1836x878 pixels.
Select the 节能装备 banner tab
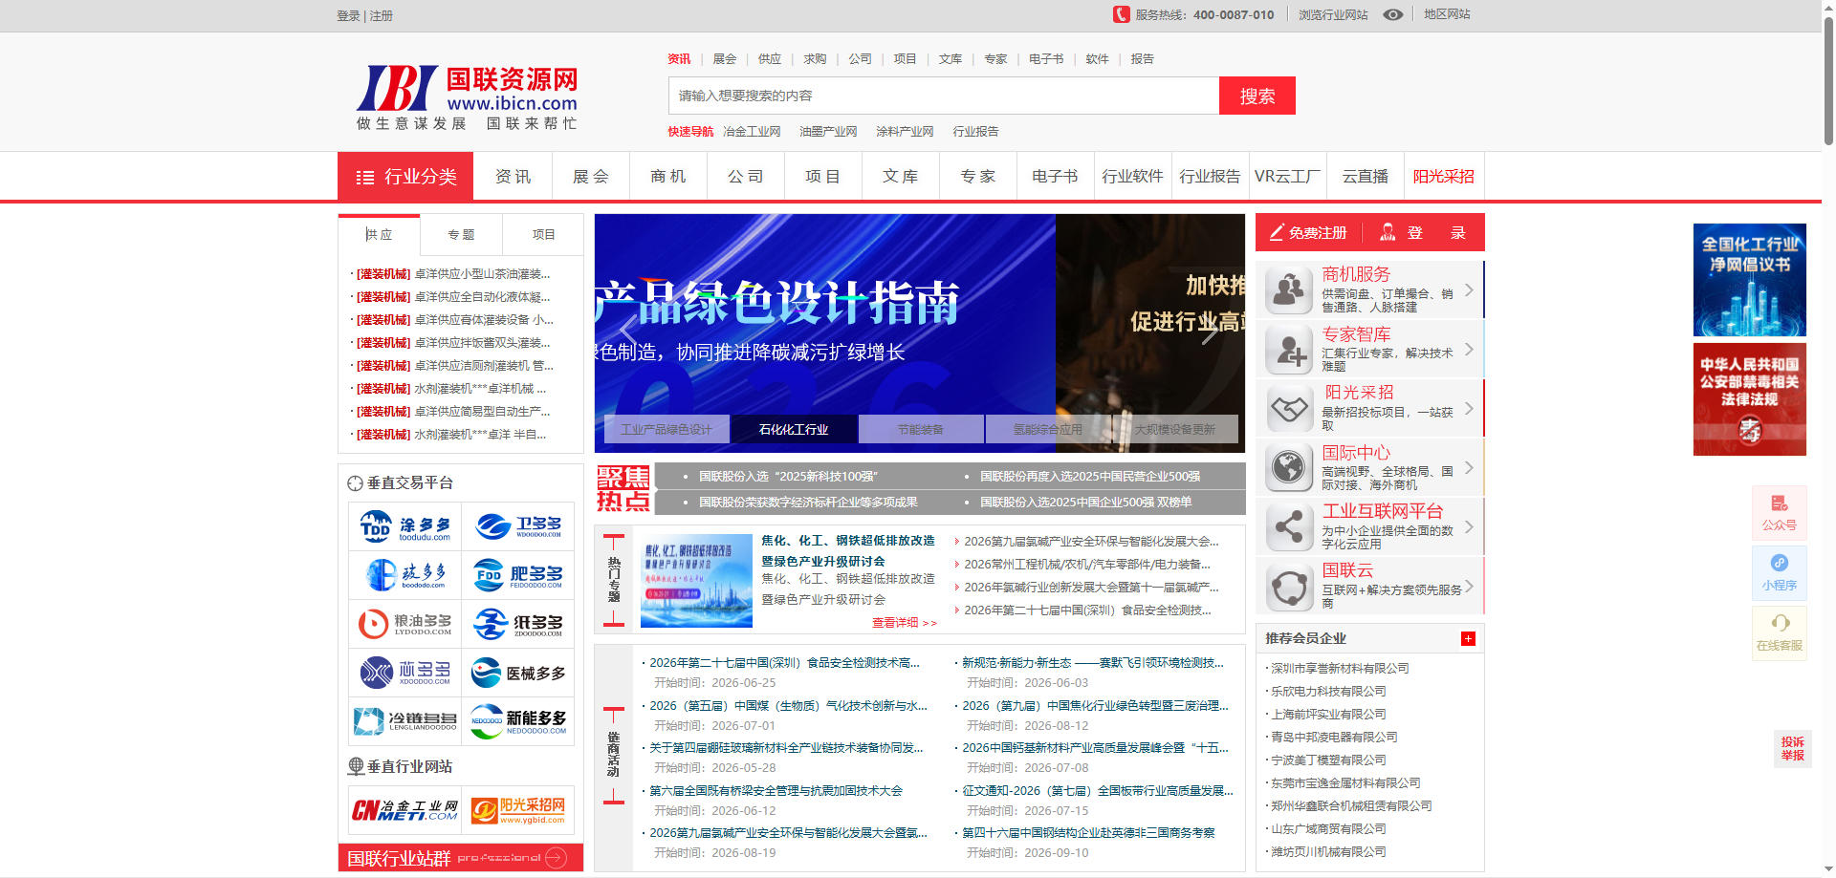pos(921,430)
